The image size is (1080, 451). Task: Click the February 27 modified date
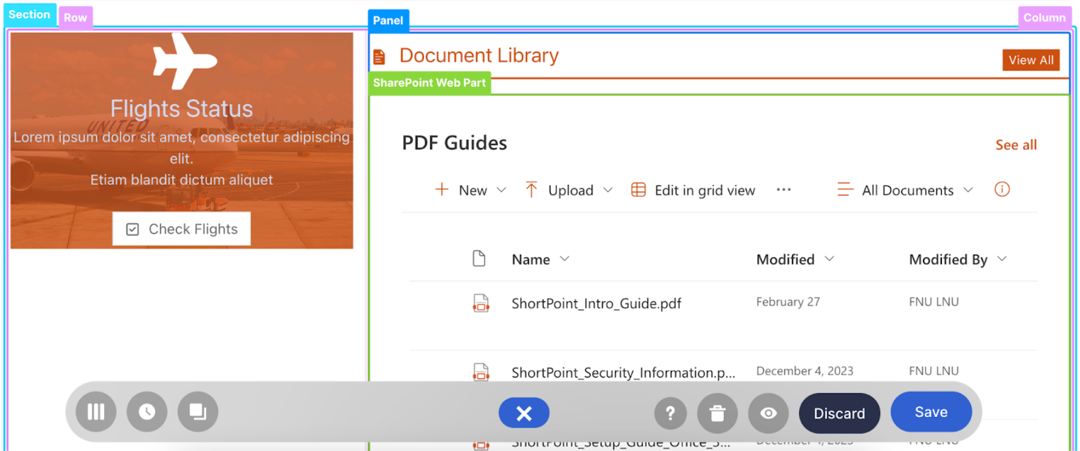coord(788,302)
